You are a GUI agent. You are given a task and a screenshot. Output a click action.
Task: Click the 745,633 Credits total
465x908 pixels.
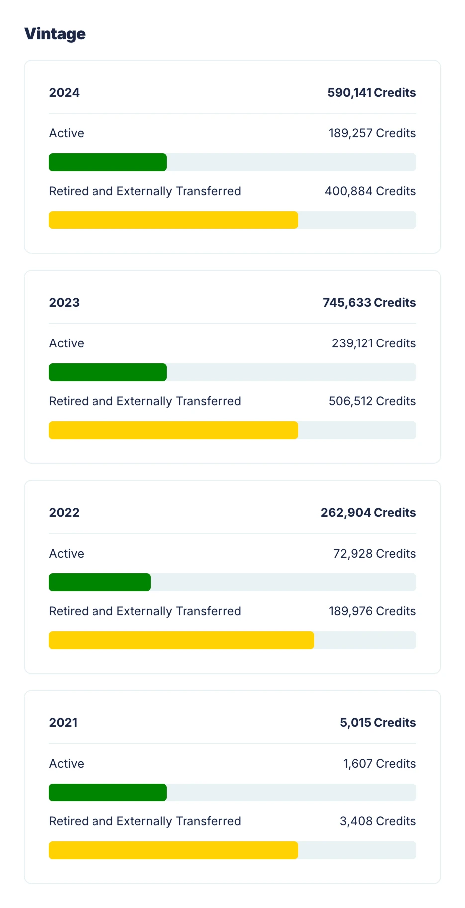tap(369, 303)
